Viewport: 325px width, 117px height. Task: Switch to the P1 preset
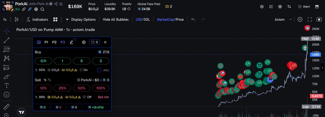[x=46, y=42]
